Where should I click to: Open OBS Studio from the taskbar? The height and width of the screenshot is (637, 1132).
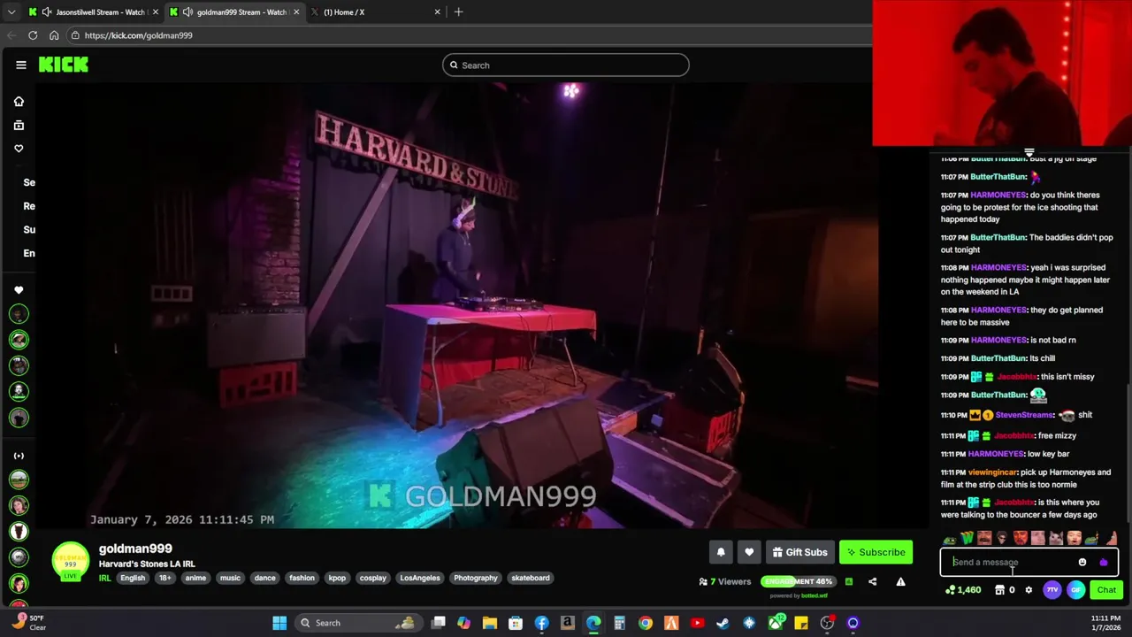(827, 623)
